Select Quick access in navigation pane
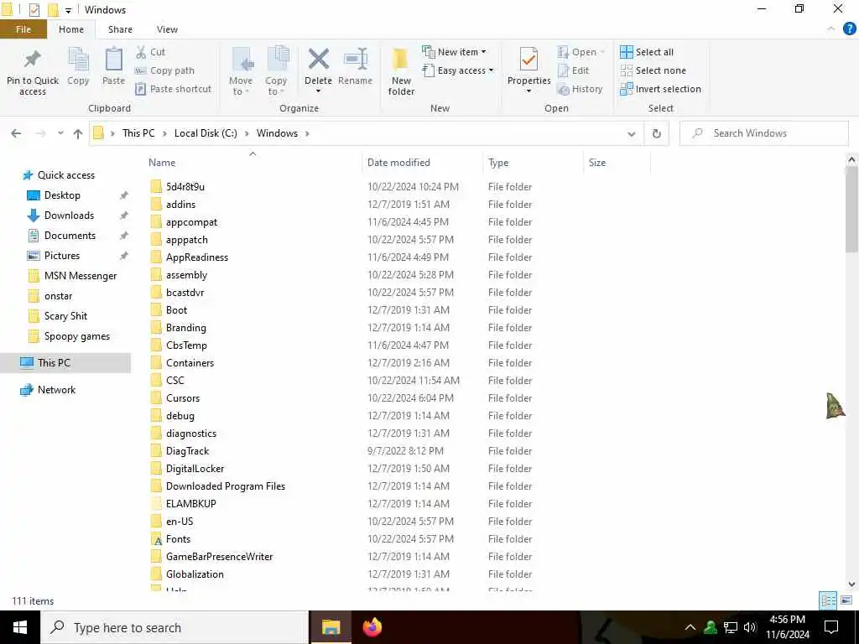Viewport: 859px width, 644px height. tap(65, 175)
